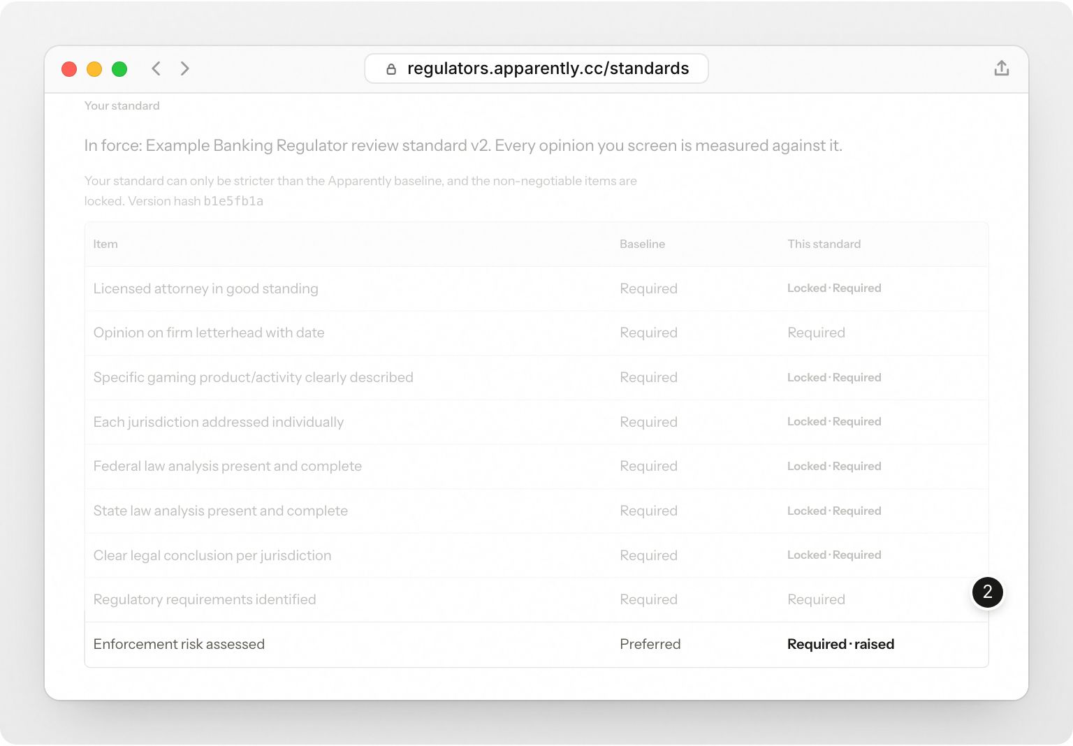Select 'Enforcement risk assessed' row
Image resolution: width=1073 pixels, height=746 pixels.
coord(536,644)
